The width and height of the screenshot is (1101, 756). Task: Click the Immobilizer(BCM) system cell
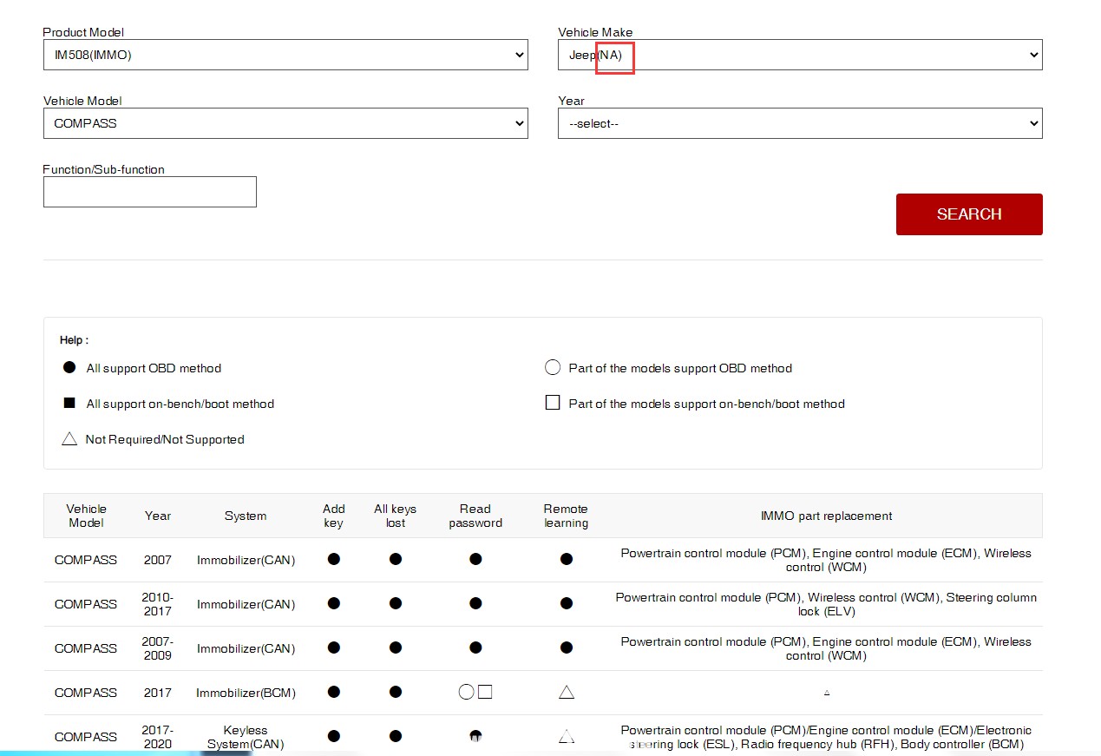click(246, 693)
